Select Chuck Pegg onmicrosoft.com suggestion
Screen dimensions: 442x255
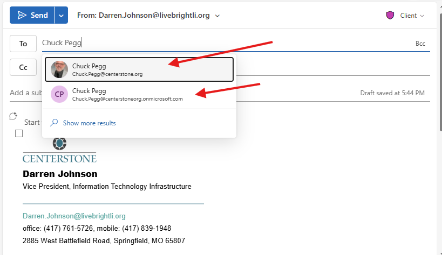point(139,94)
